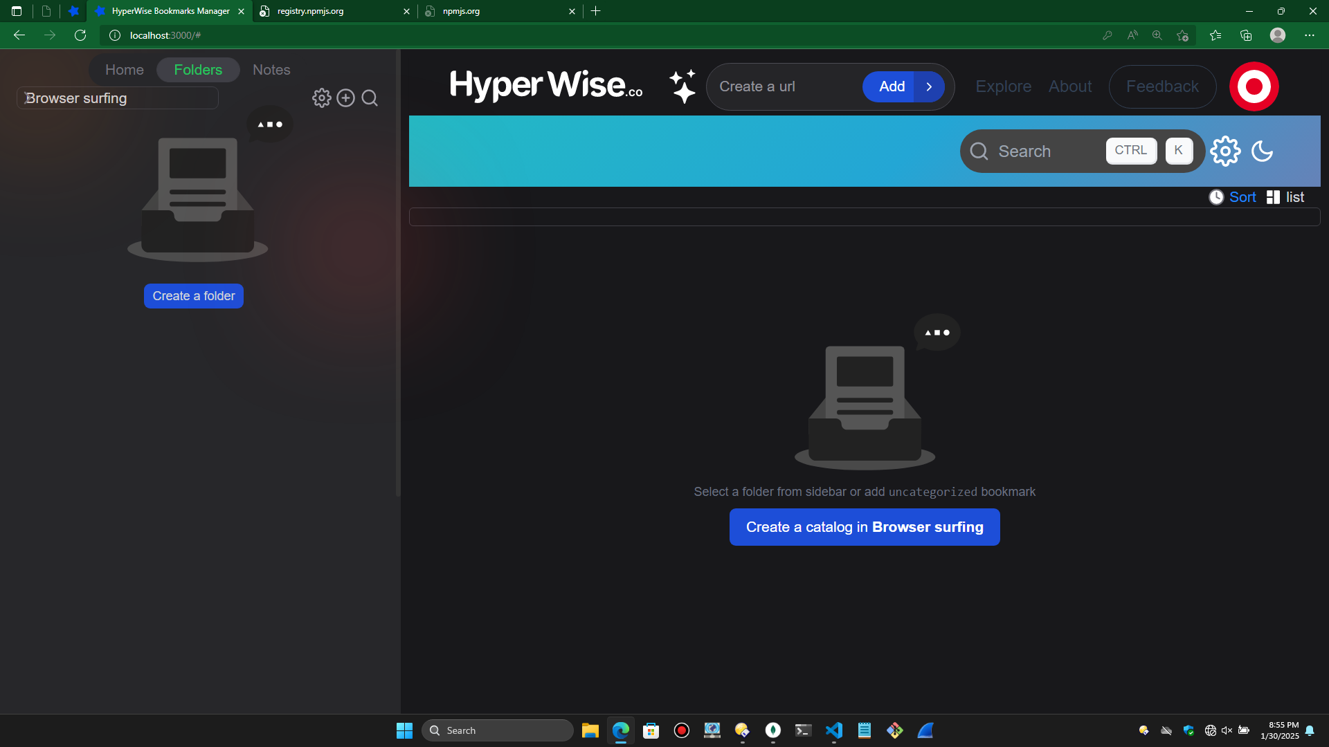This screenshot has width=1329, height=747.
Task: Switch to the Home tab
Action: point(125,70)
